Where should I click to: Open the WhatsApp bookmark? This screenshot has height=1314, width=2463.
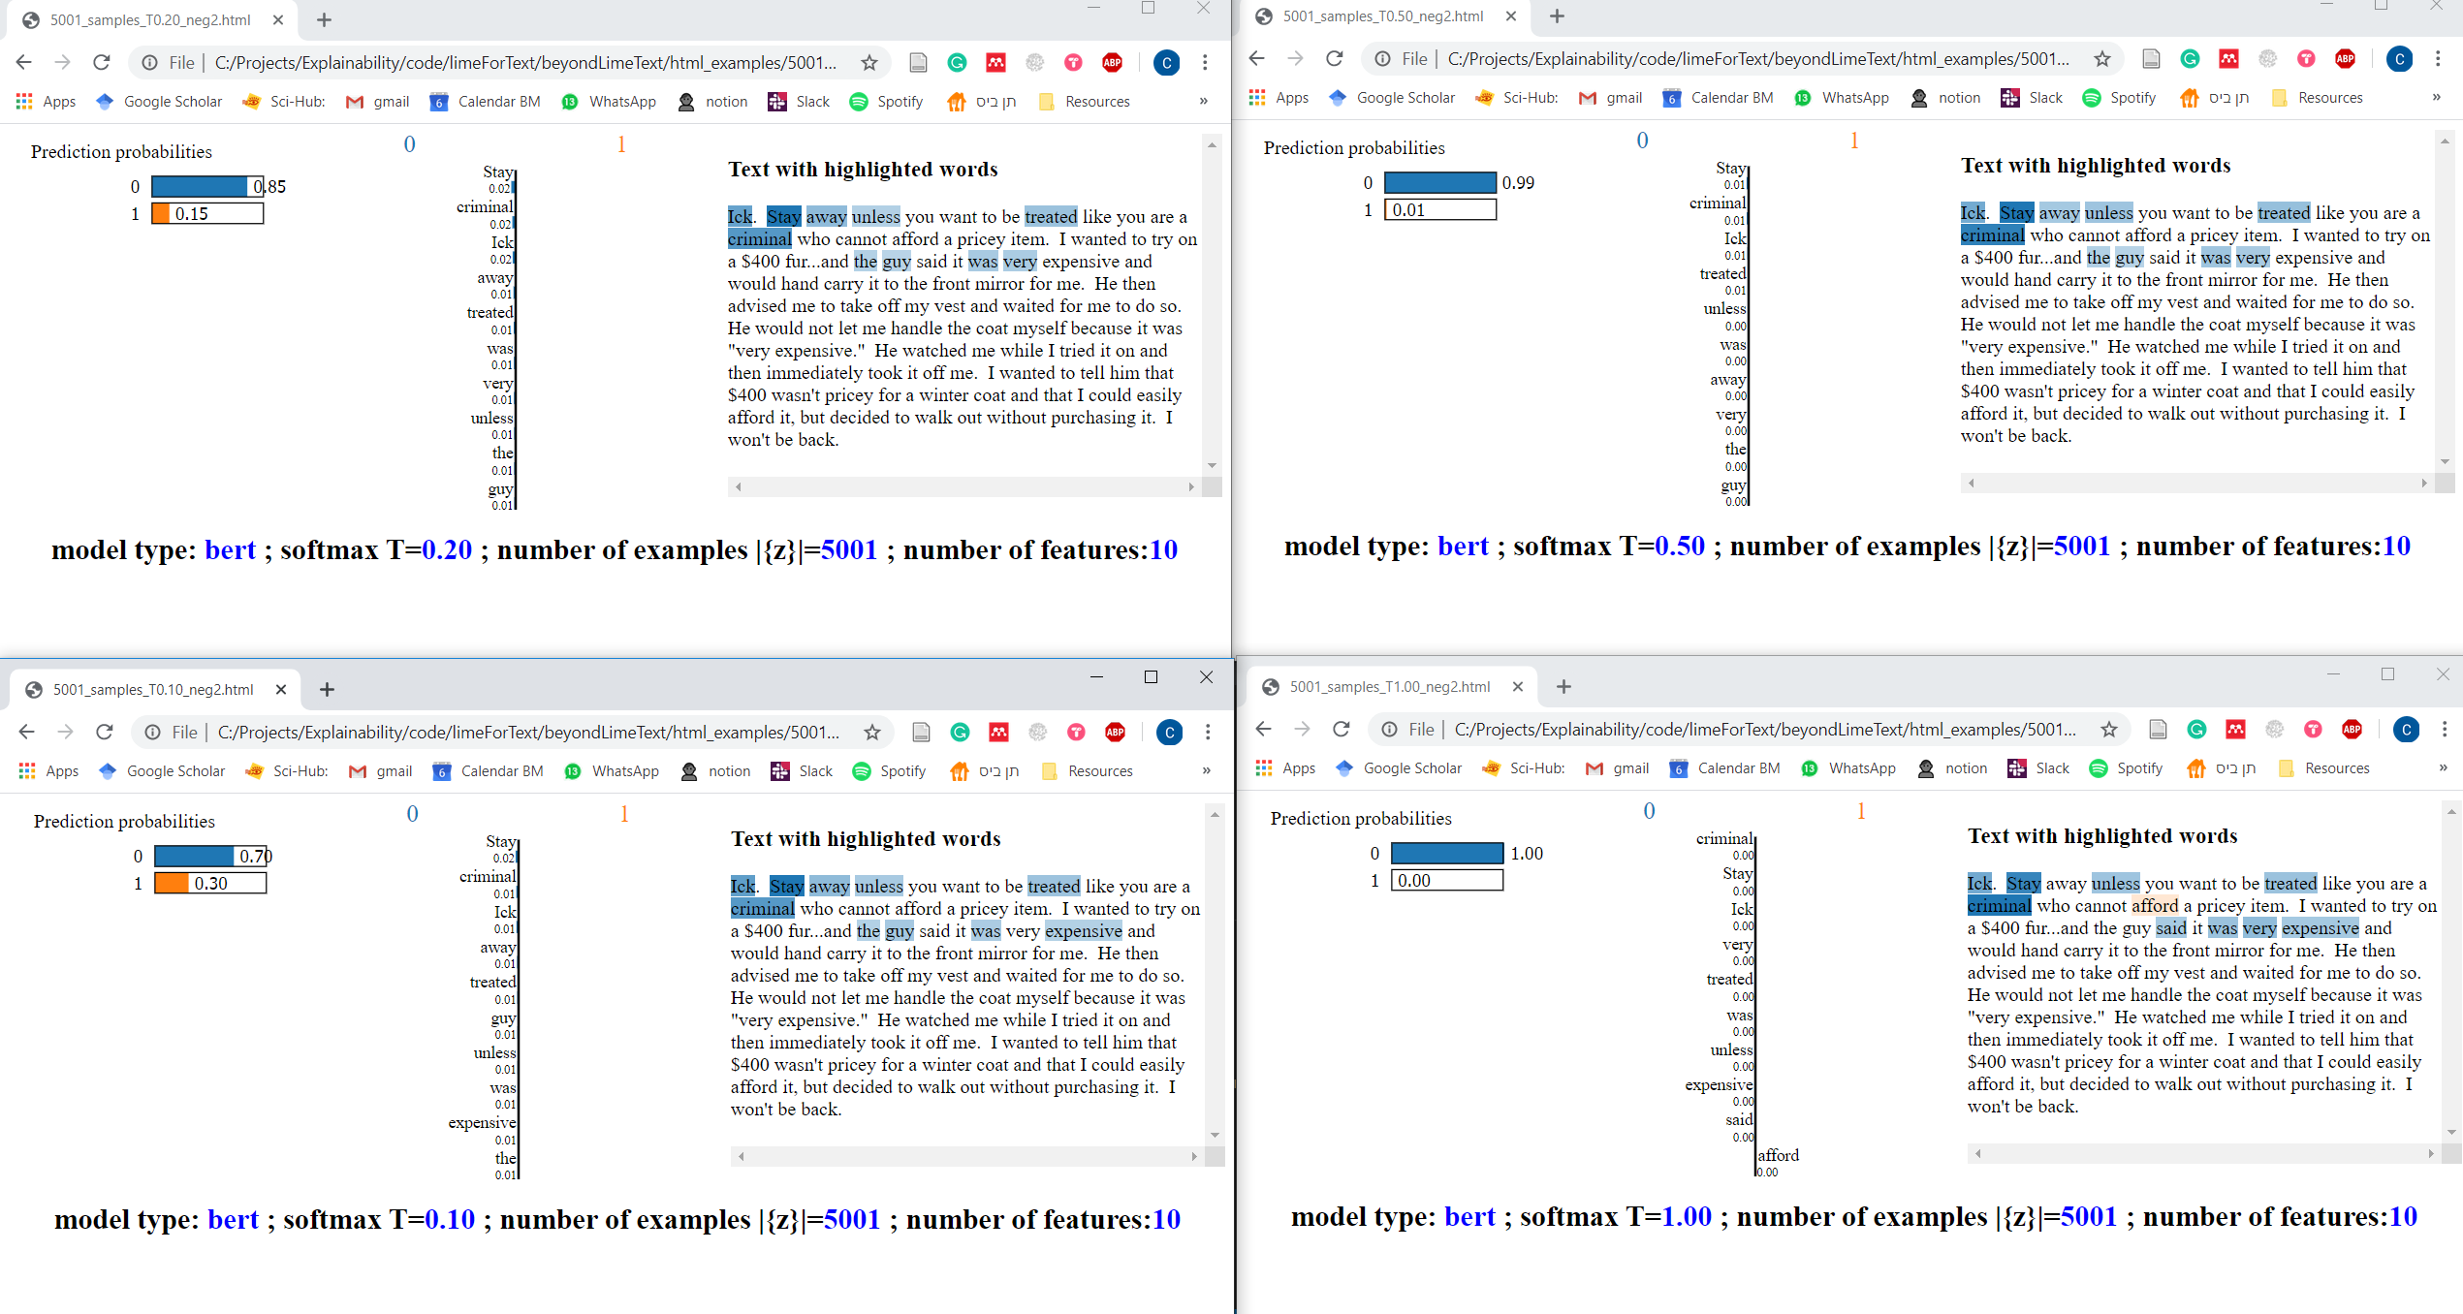[623, 101]
